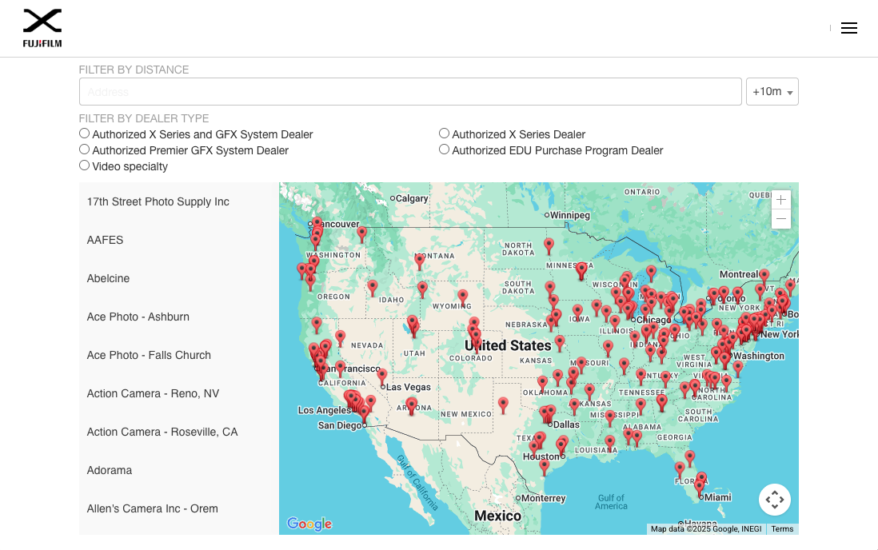Click the Google logo on map
Screen dimensions: 878x550
[309, 524]
